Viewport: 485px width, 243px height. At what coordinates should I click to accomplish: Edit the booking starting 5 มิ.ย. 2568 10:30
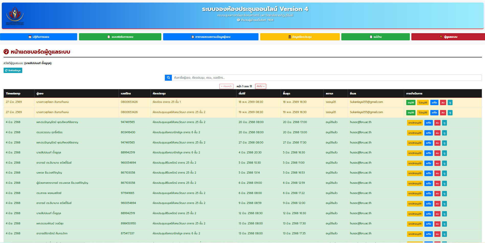[x=429, y=163]
